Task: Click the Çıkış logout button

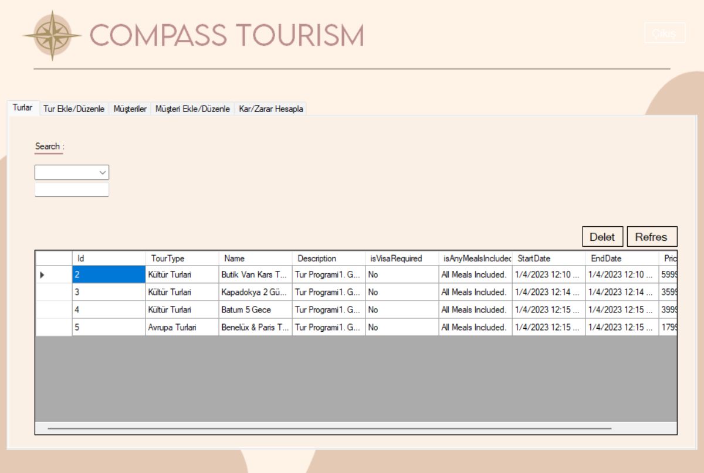Action: (665, 33)
